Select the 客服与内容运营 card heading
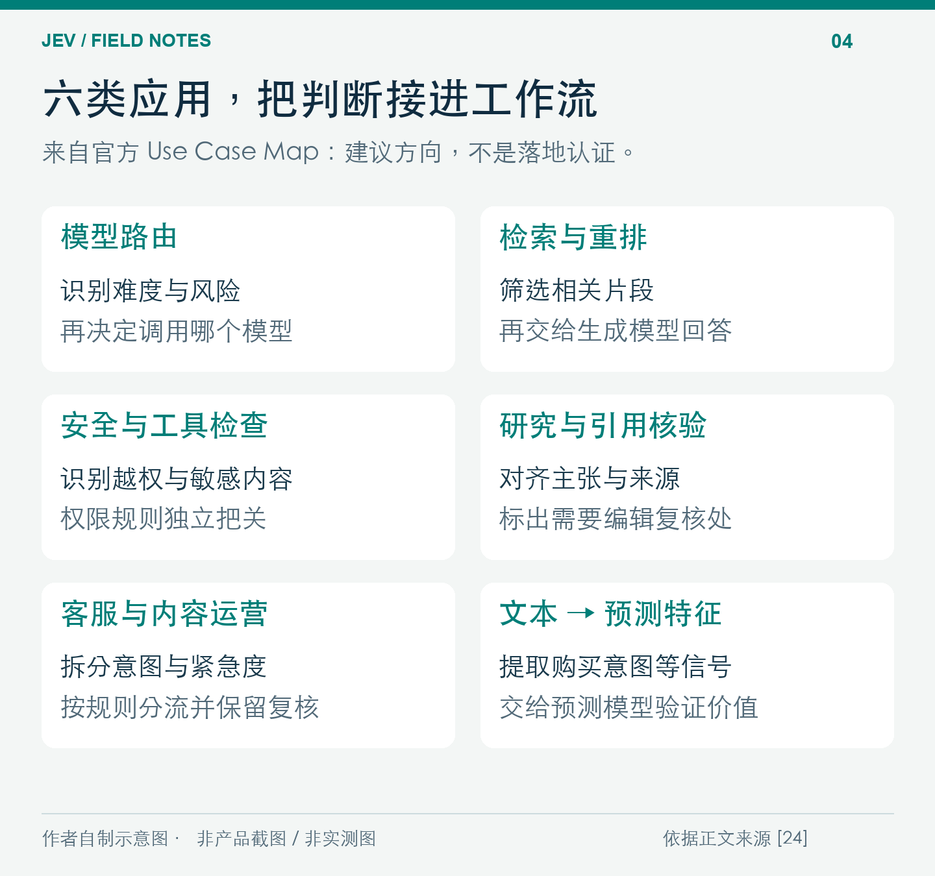This screenshot has height=876, width=935. point(164,613)
